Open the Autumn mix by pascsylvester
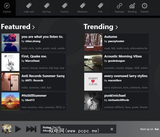The height and width of the screenshot is (137, 160). 110,37
